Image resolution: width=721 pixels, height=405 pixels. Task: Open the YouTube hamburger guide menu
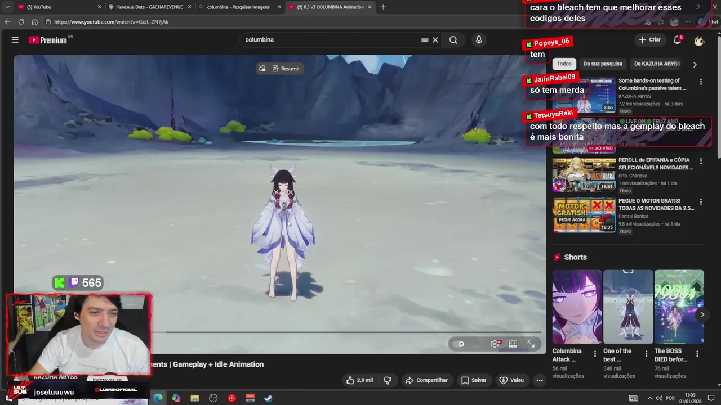click(15, 40)
